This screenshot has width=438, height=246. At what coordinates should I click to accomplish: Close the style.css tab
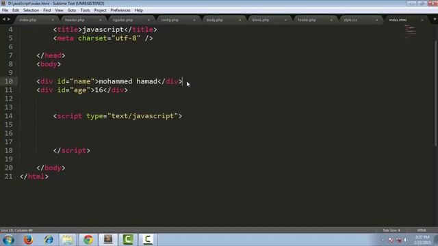click(376, 20)
